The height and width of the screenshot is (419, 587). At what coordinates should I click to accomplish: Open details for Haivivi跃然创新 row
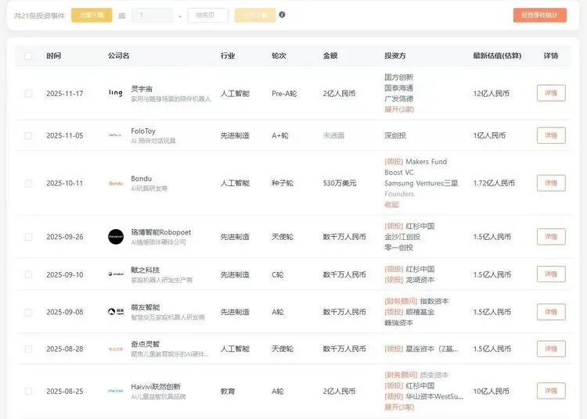click(551, 391)
